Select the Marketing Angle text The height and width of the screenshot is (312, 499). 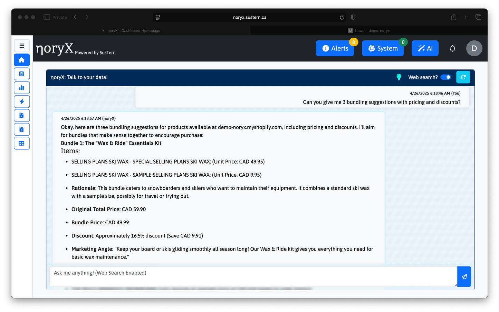pos(222,253)
